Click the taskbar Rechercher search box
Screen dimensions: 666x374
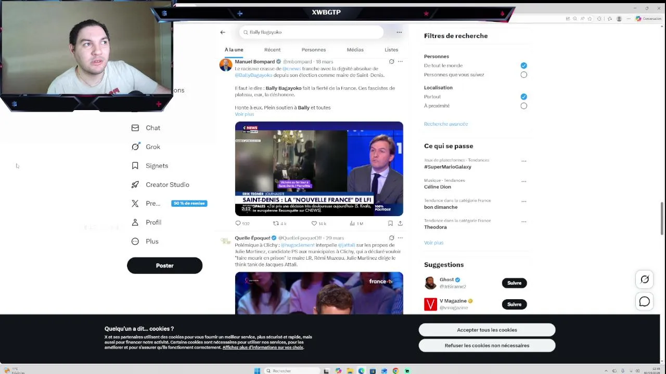292,371
